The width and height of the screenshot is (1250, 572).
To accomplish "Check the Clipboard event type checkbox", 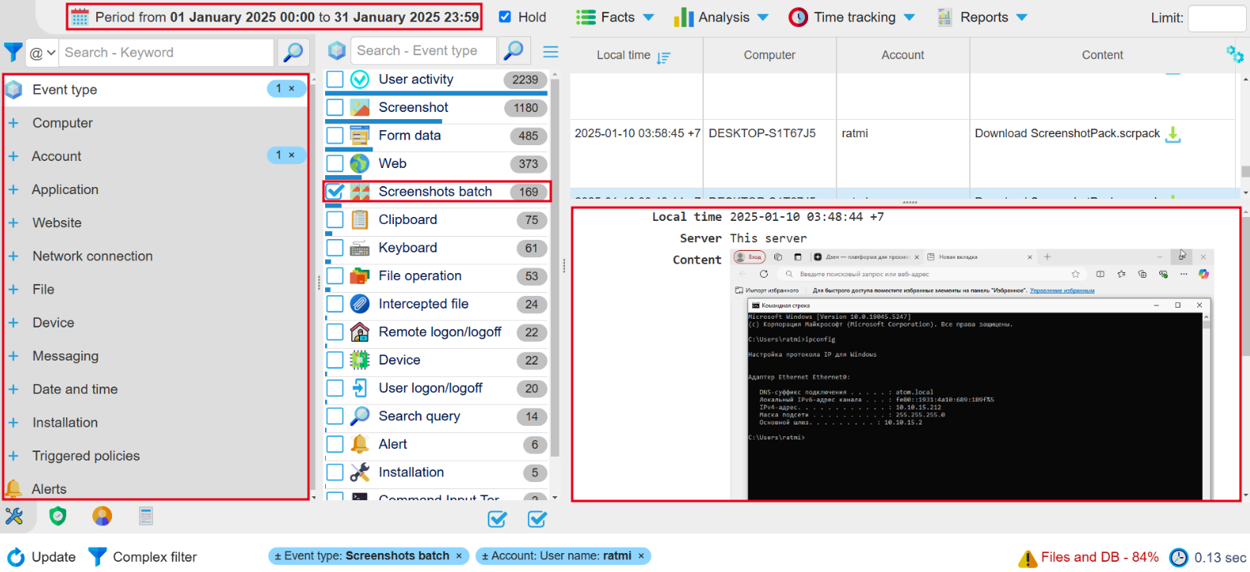I will pyautogui.click(x=335, y=220).
